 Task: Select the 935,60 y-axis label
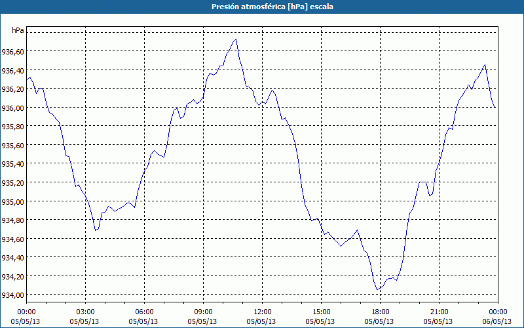pos(12,145)
